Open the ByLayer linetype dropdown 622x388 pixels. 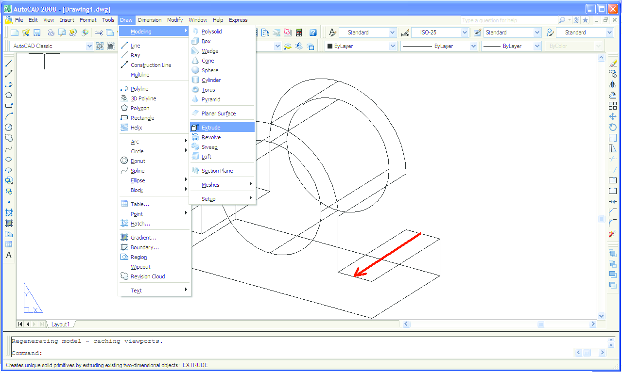[x=473, y=46]
